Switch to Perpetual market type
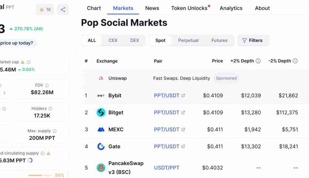The image size is (309, 178). pos(188,40)
